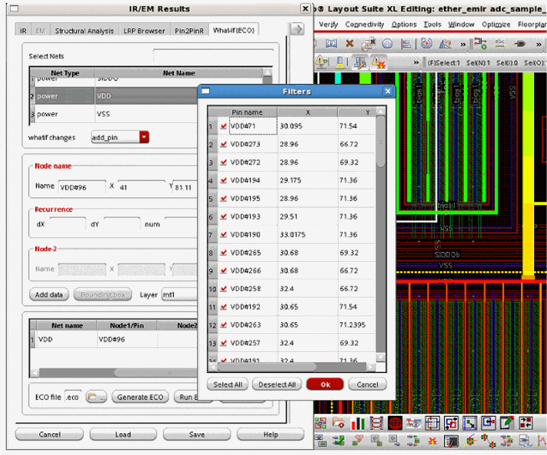The height and width of the screenshot is (455, 547).
Task: Toggle the VDD#194 pin checkbox
Action: (x=223, y=181)
